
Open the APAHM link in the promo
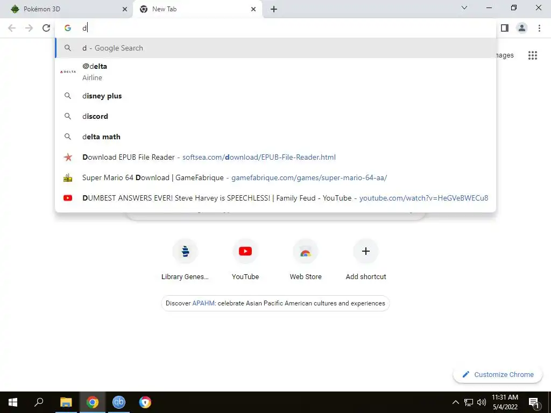click(x=203, y=303)
